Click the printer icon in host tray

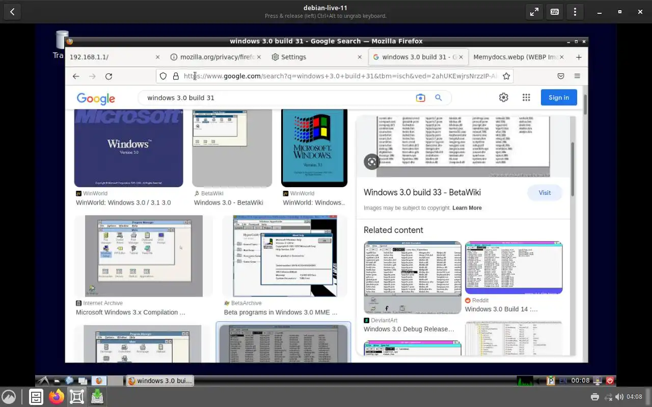594,397
